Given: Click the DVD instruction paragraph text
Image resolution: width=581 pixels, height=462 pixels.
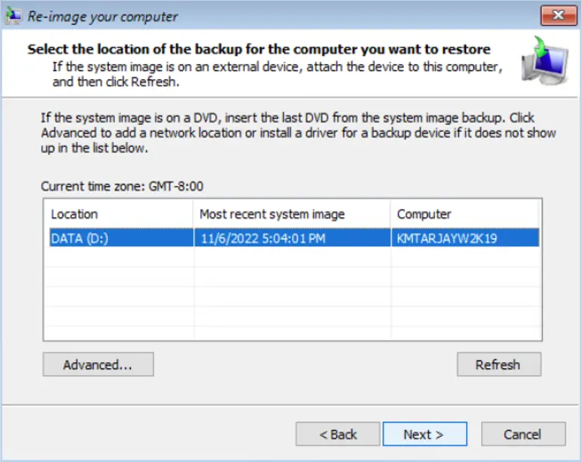Looking at the screenshot, I should tap(298, 132).
